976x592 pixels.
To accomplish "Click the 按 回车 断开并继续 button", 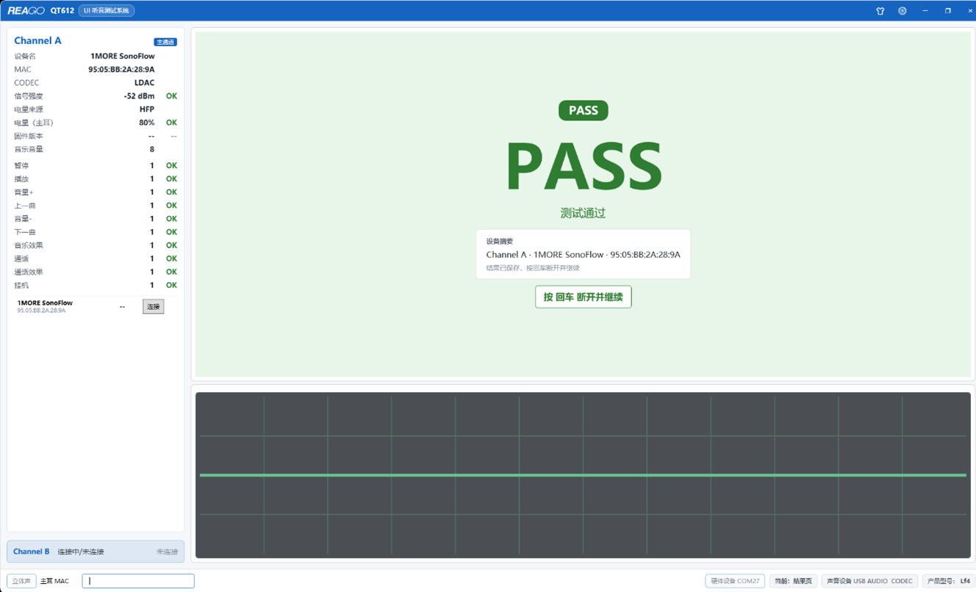I will click(x=583, y=297).
